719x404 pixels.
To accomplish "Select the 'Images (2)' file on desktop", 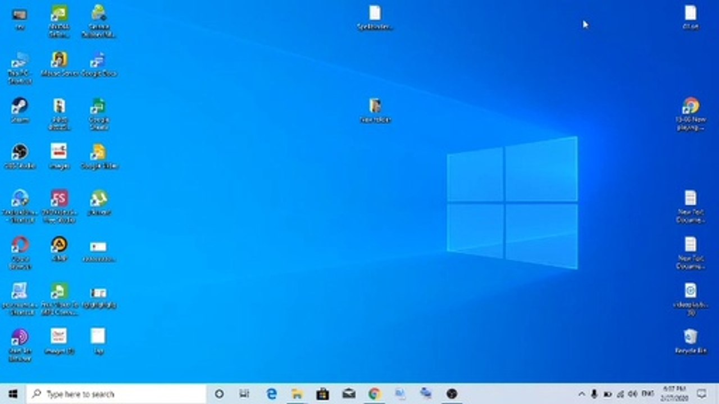I will pyautogui.click(x=59, y=341).
